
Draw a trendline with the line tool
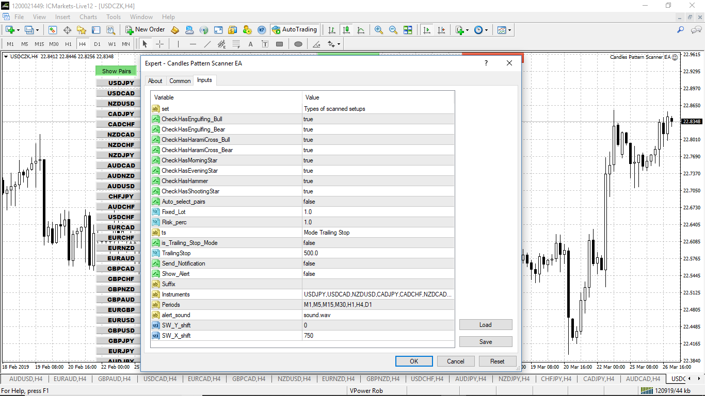coord(207,44)
